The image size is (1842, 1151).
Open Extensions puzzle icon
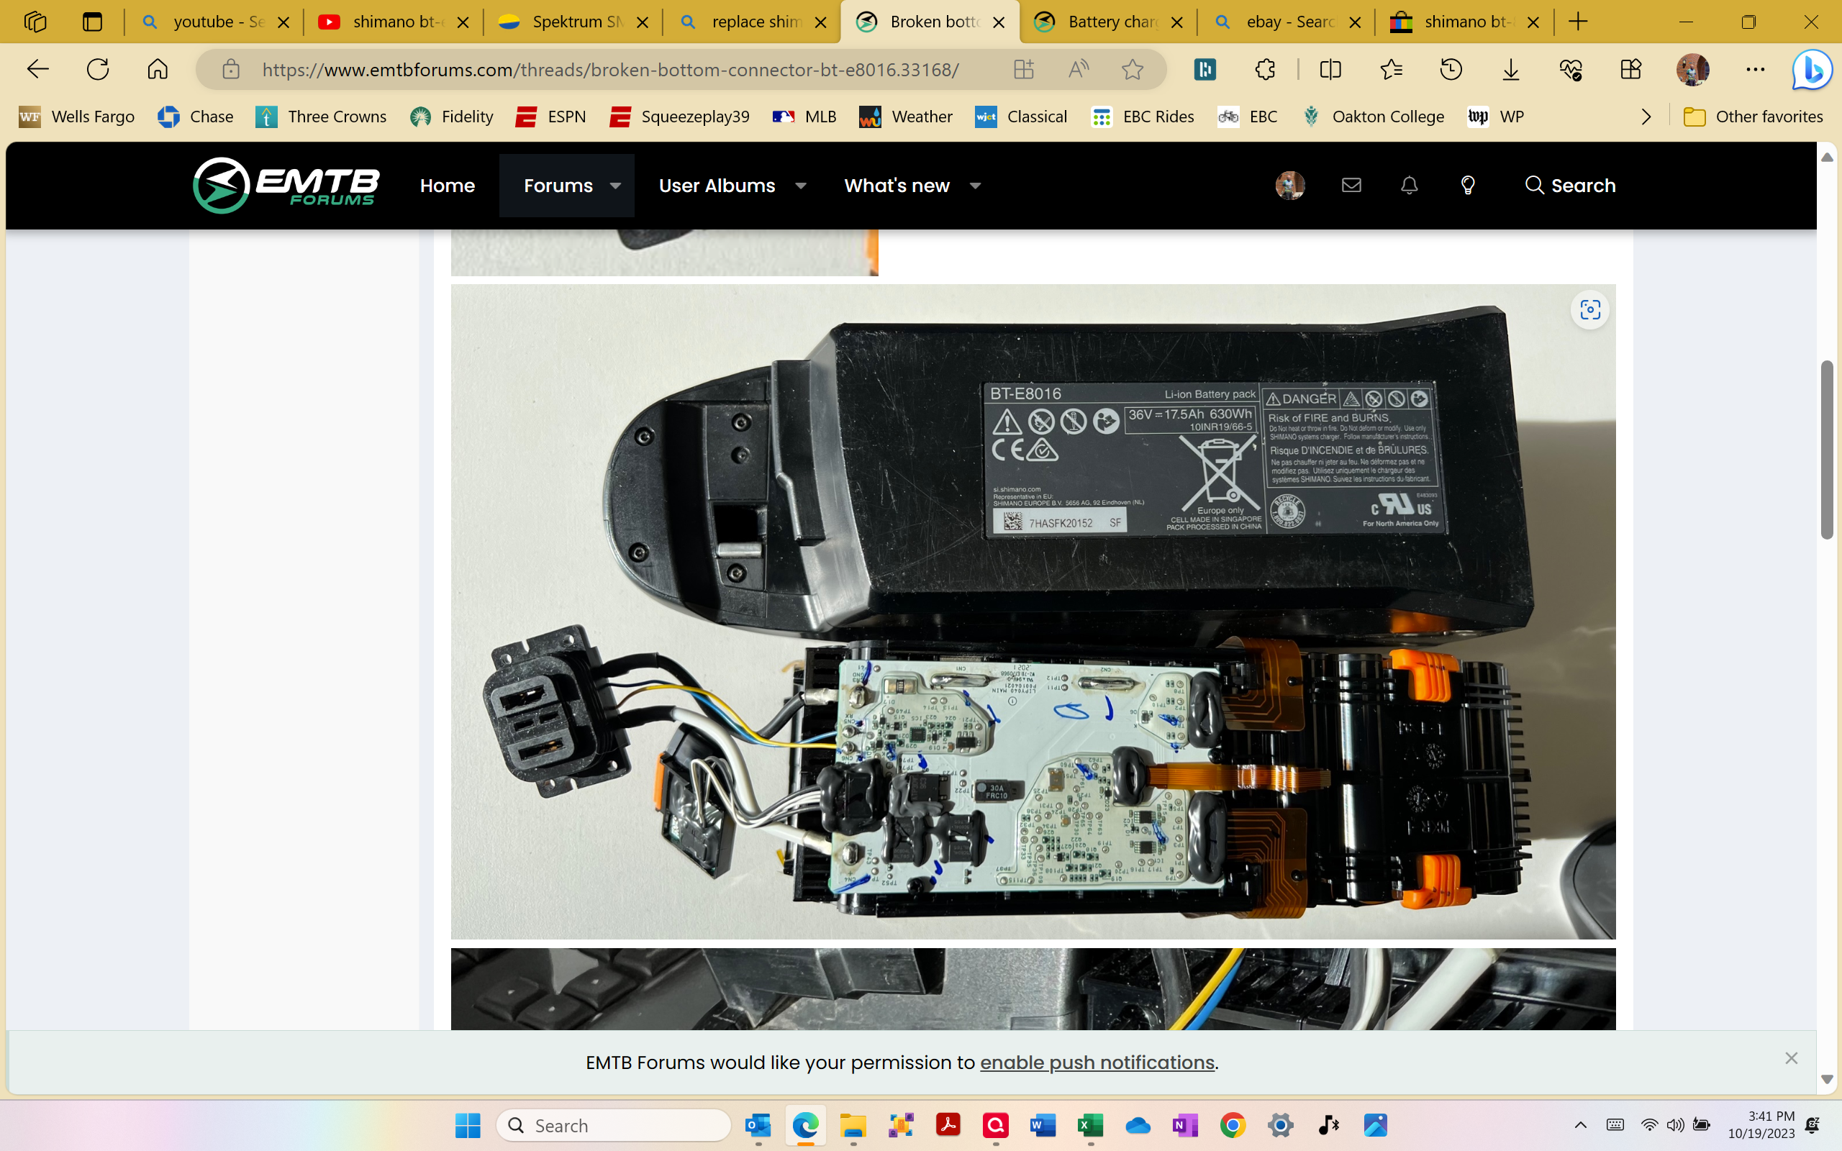coord(1265,69)
